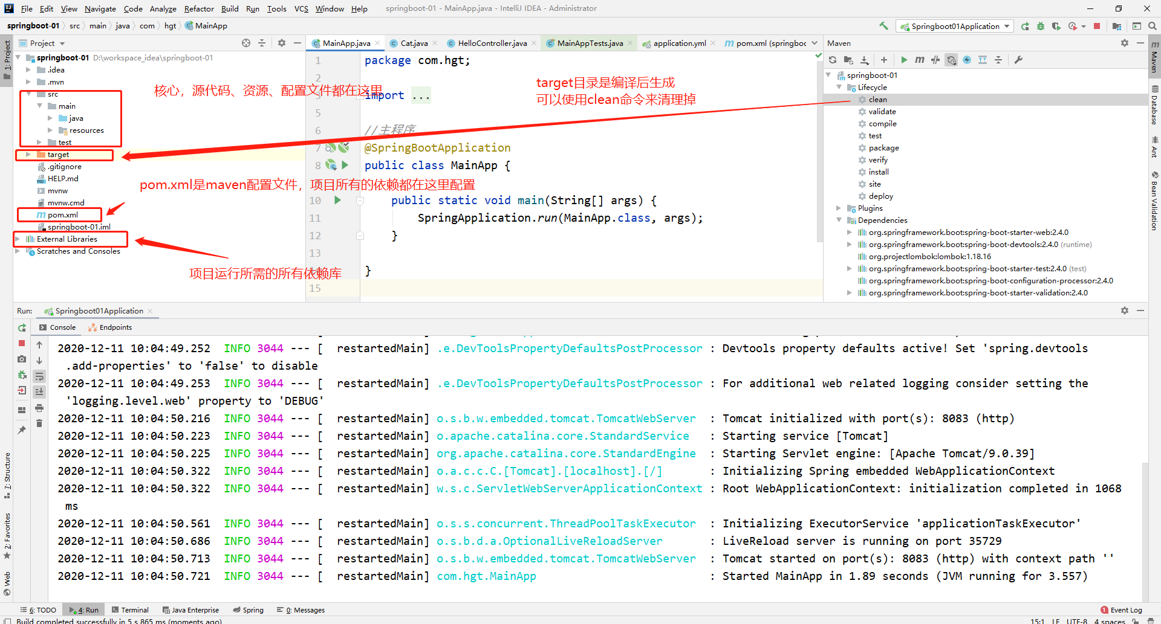The width and height of the screenshot is (1161, 624).
Task: Clear the Run console output
Action: (x=39, y=423)
